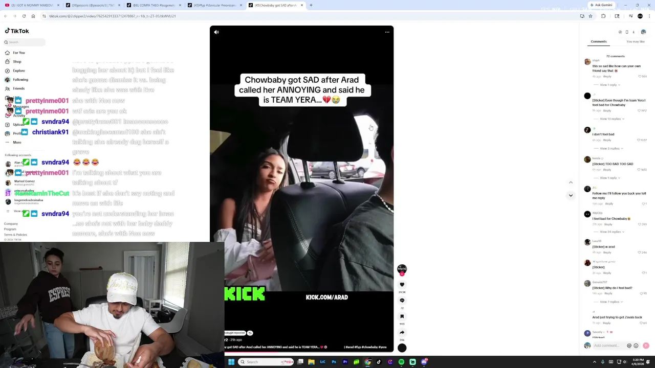Image resolution: width=655 pixels, height=368 pixels.
Task: Switch to 'EL COMPA THEO' tab
Action: (x=154, y=5)
